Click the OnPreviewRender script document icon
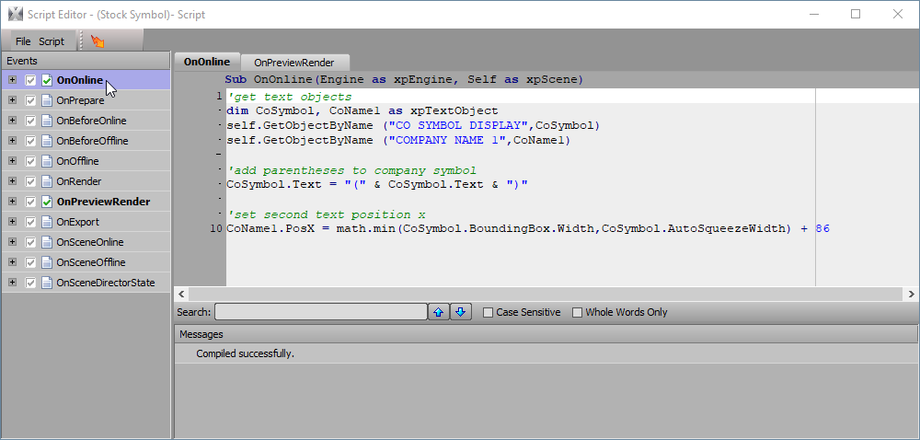This screenshot has width=920, height=440. point(48,202)
